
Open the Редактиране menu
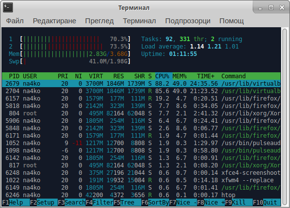[54, 21]
